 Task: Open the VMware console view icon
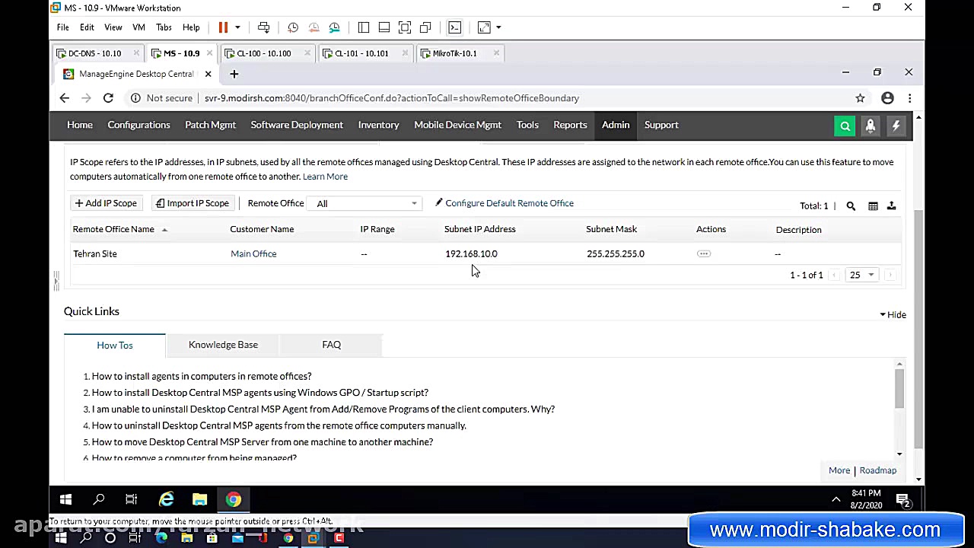454,27
